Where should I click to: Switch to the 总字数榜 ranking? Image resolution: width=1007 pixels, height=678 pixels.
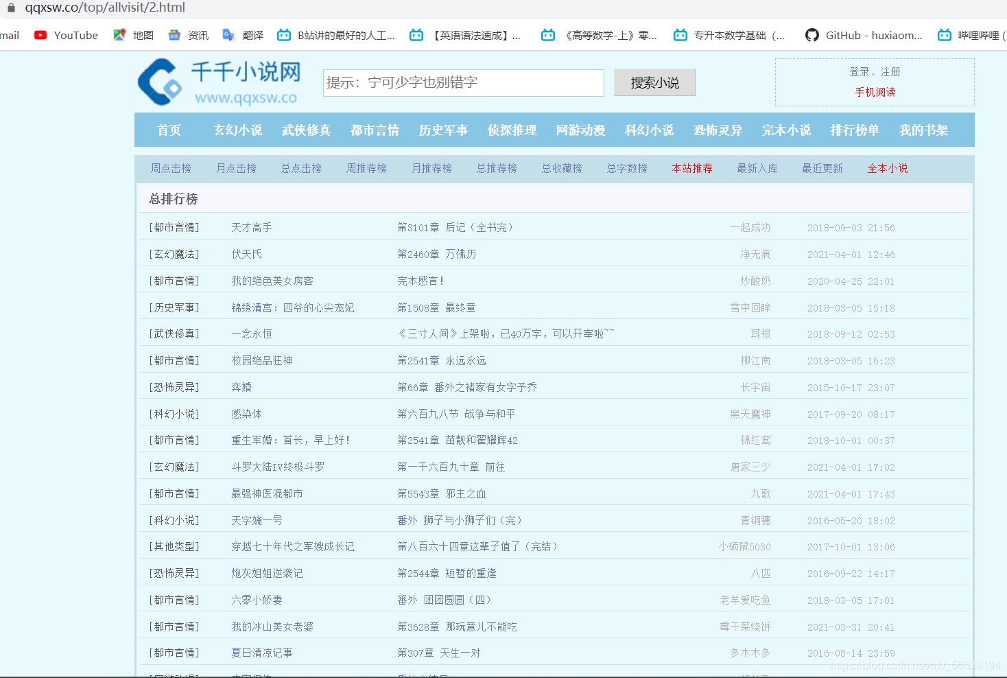pyautogui.click(x=627, y=168)
